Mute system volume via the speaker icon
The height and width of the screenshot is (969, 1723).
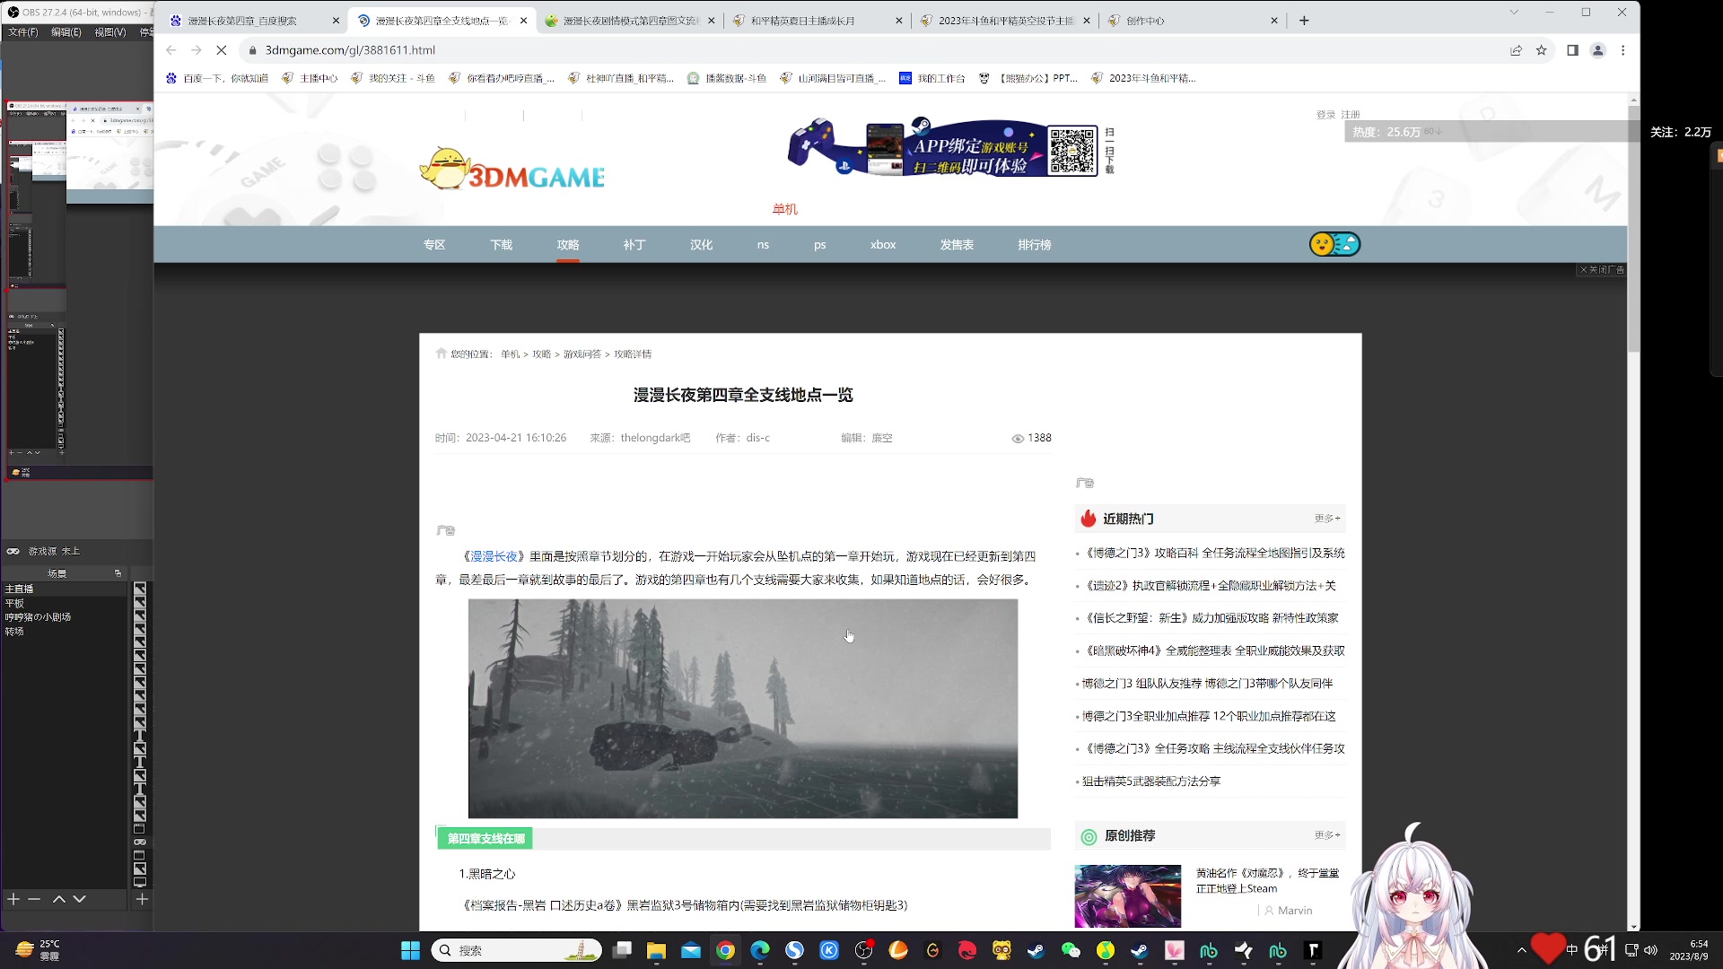(1651, 950)
